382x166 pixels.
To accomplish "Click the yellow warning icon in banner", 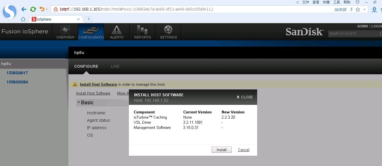I will pos(75,84).
